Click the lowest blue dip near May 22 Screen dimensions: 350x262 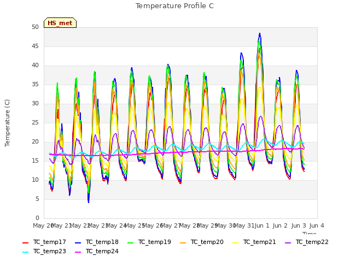tap(89, 202)
